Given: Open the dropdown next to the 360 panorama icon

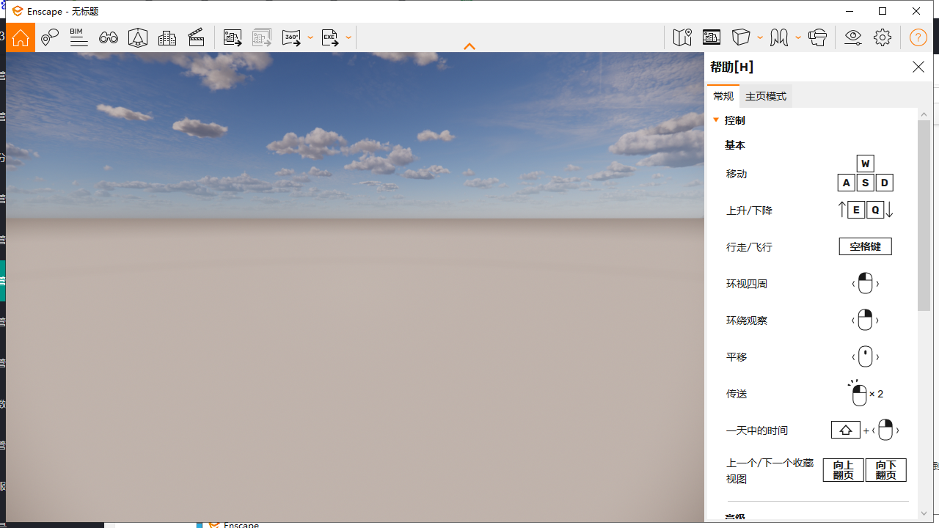Looking at the screenshot, I should (x=310, y=37).
